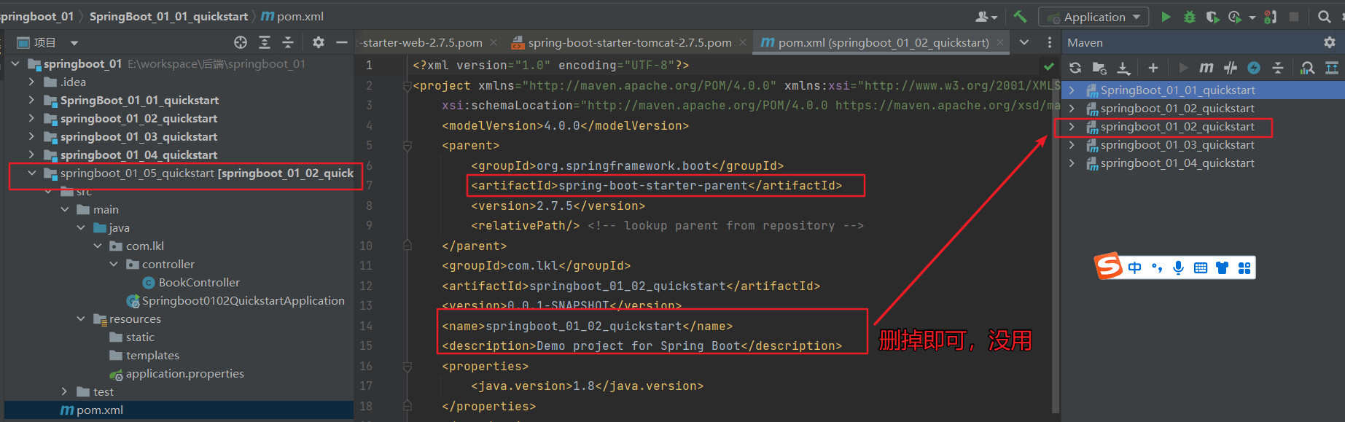1345x422 pixels.
Task: Reload all Maven projects
Action: (x=1075, y=68)
